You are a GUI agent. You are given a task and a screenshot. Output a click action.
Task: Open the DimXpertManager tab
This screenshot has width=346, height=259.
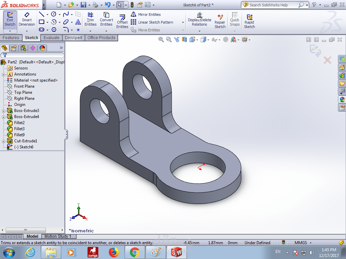pyautogui.click(x=33, y=48)
